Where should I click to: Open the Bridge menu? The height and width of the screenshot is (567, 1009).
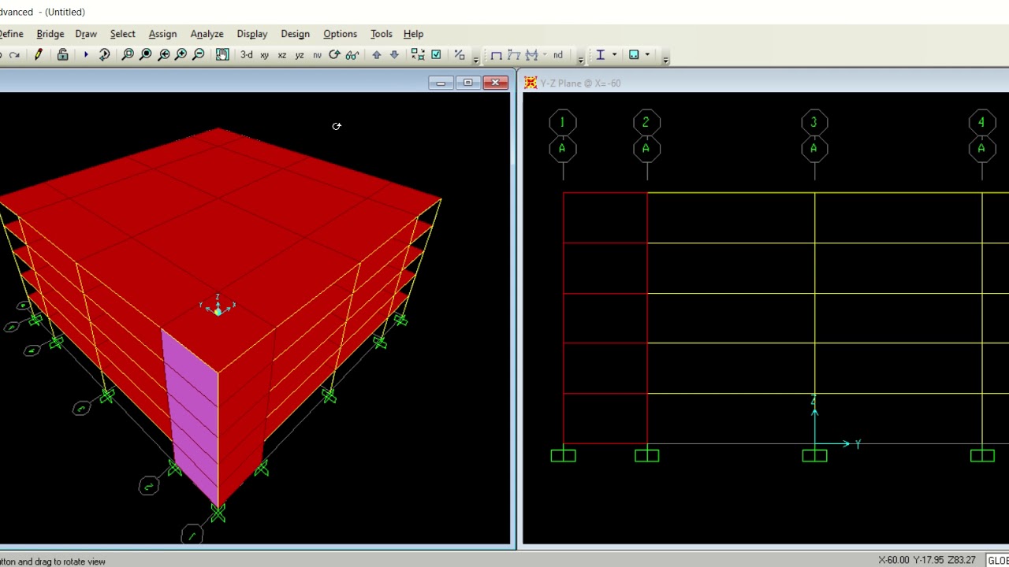[x=50, y=34]
